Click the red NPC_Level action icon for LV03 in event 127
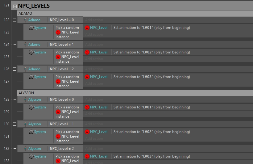 (x=87, y=77)
